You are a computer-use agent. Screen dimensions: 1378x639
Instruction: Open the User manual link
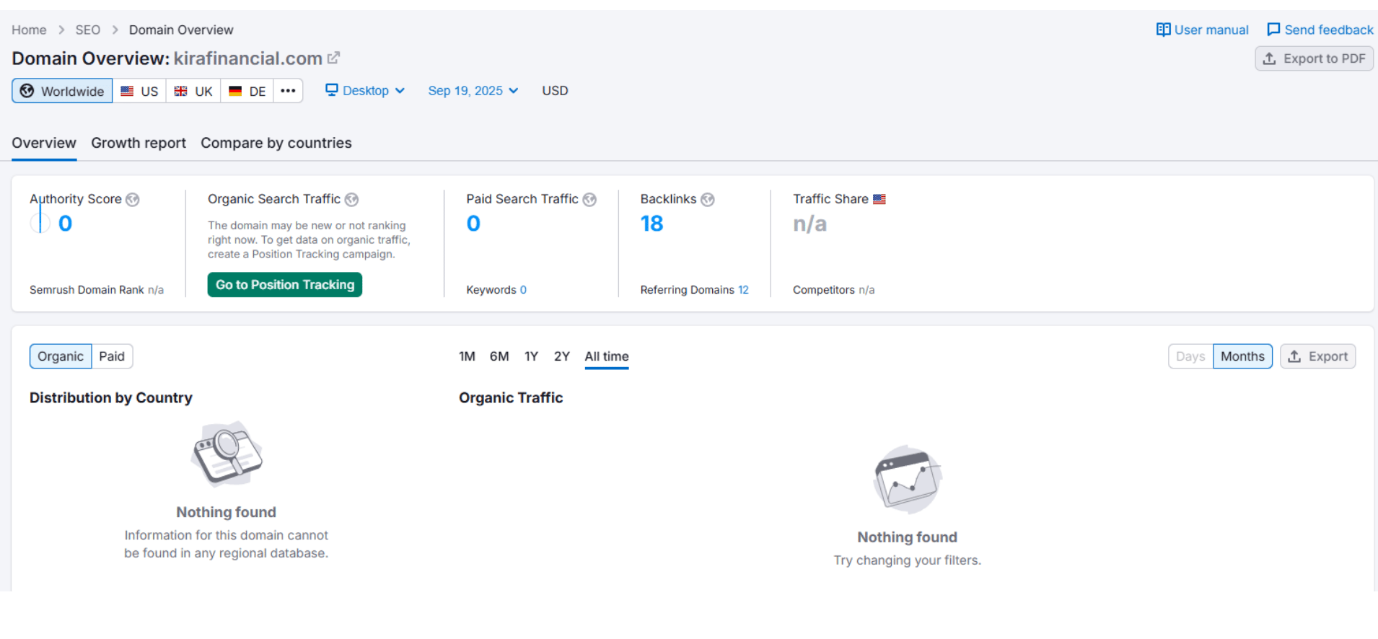pyautogui.click(x=1202, y=30)
